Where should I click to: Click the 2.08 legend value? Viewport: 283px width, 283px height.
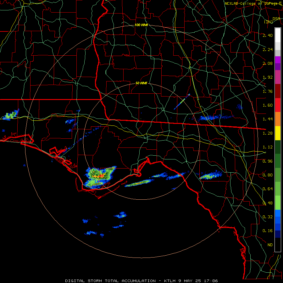(268, 63)
